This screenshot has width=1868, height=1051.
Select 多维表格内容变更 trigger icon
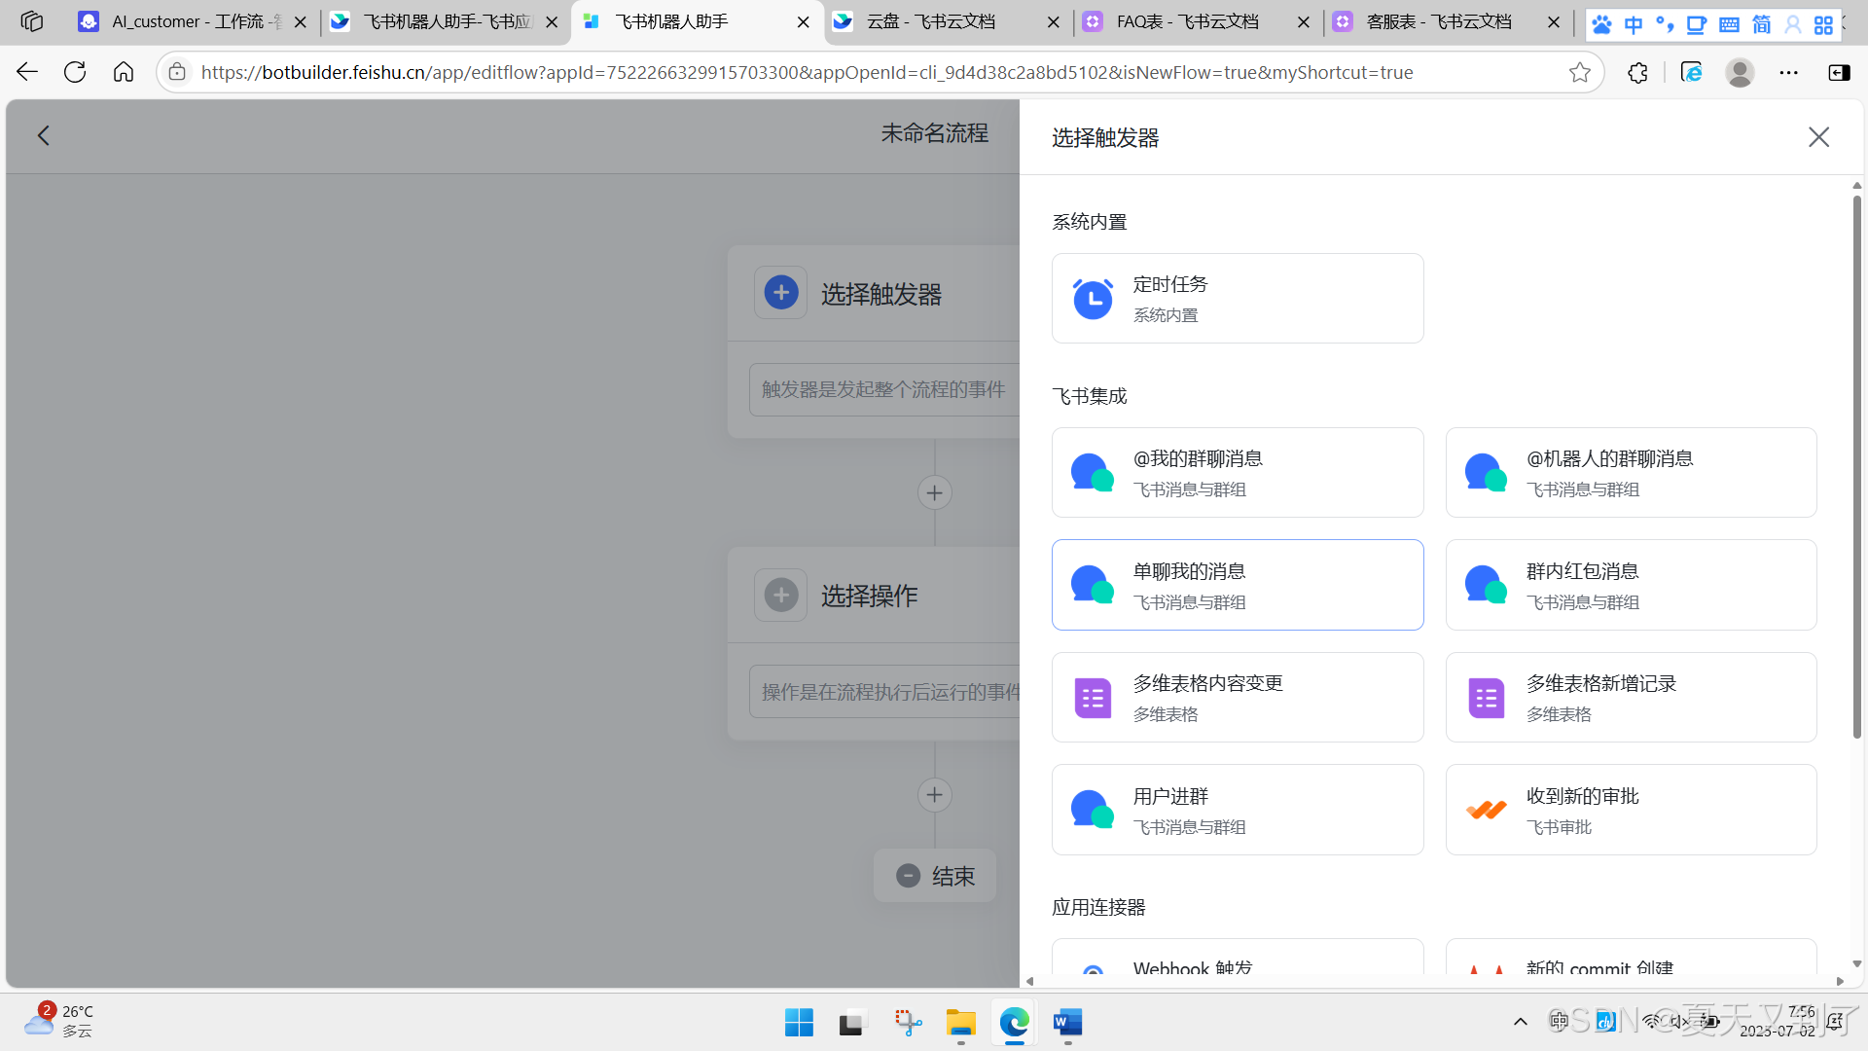1093,698
